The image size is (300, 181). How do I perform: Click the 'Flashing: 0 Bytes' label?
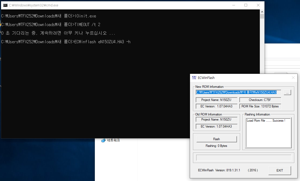(x=216, y=146)
